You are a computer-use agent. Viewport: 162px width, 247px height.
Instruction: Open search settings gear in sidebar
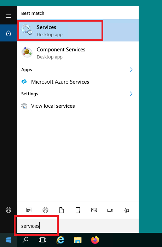(x=8, y=210)
